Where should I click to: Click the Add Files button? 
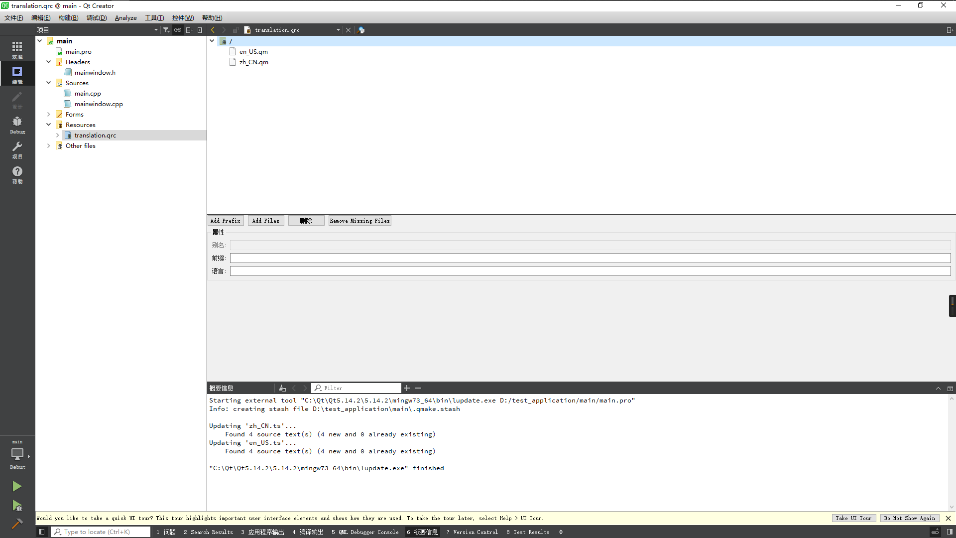coord(266,221)
